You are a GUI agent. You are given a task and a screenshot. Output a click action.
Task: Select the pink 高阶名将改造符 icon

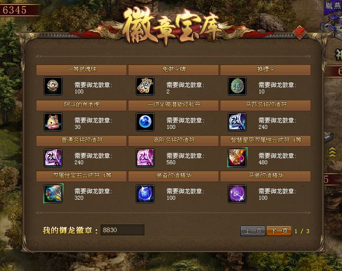coord(145,157)
